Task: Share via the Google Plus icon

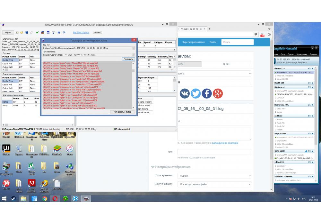Action: point(217,93)
